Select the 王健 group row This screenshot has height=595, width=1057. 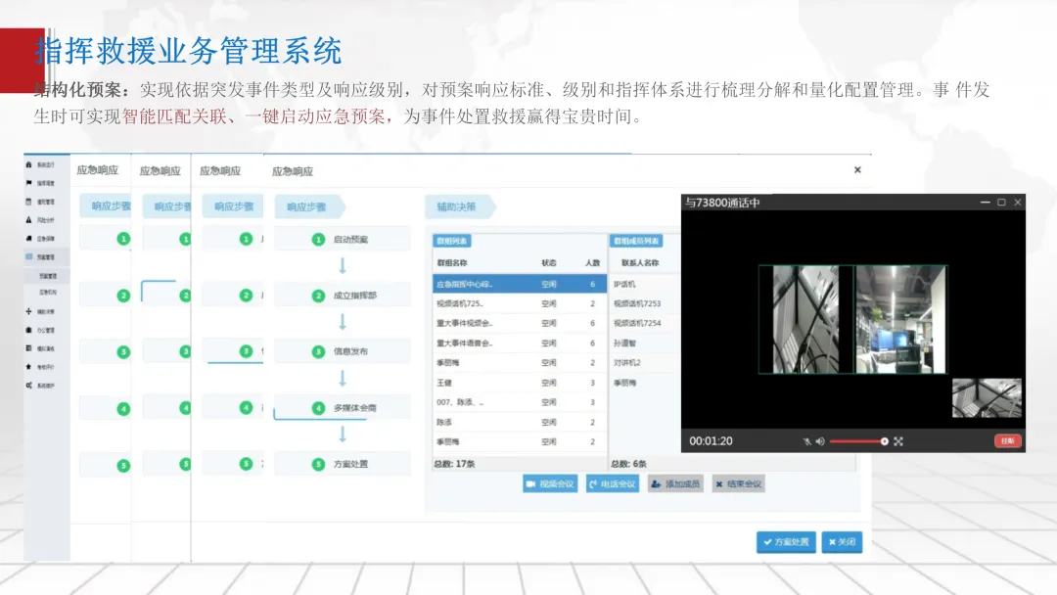point(519,383)
